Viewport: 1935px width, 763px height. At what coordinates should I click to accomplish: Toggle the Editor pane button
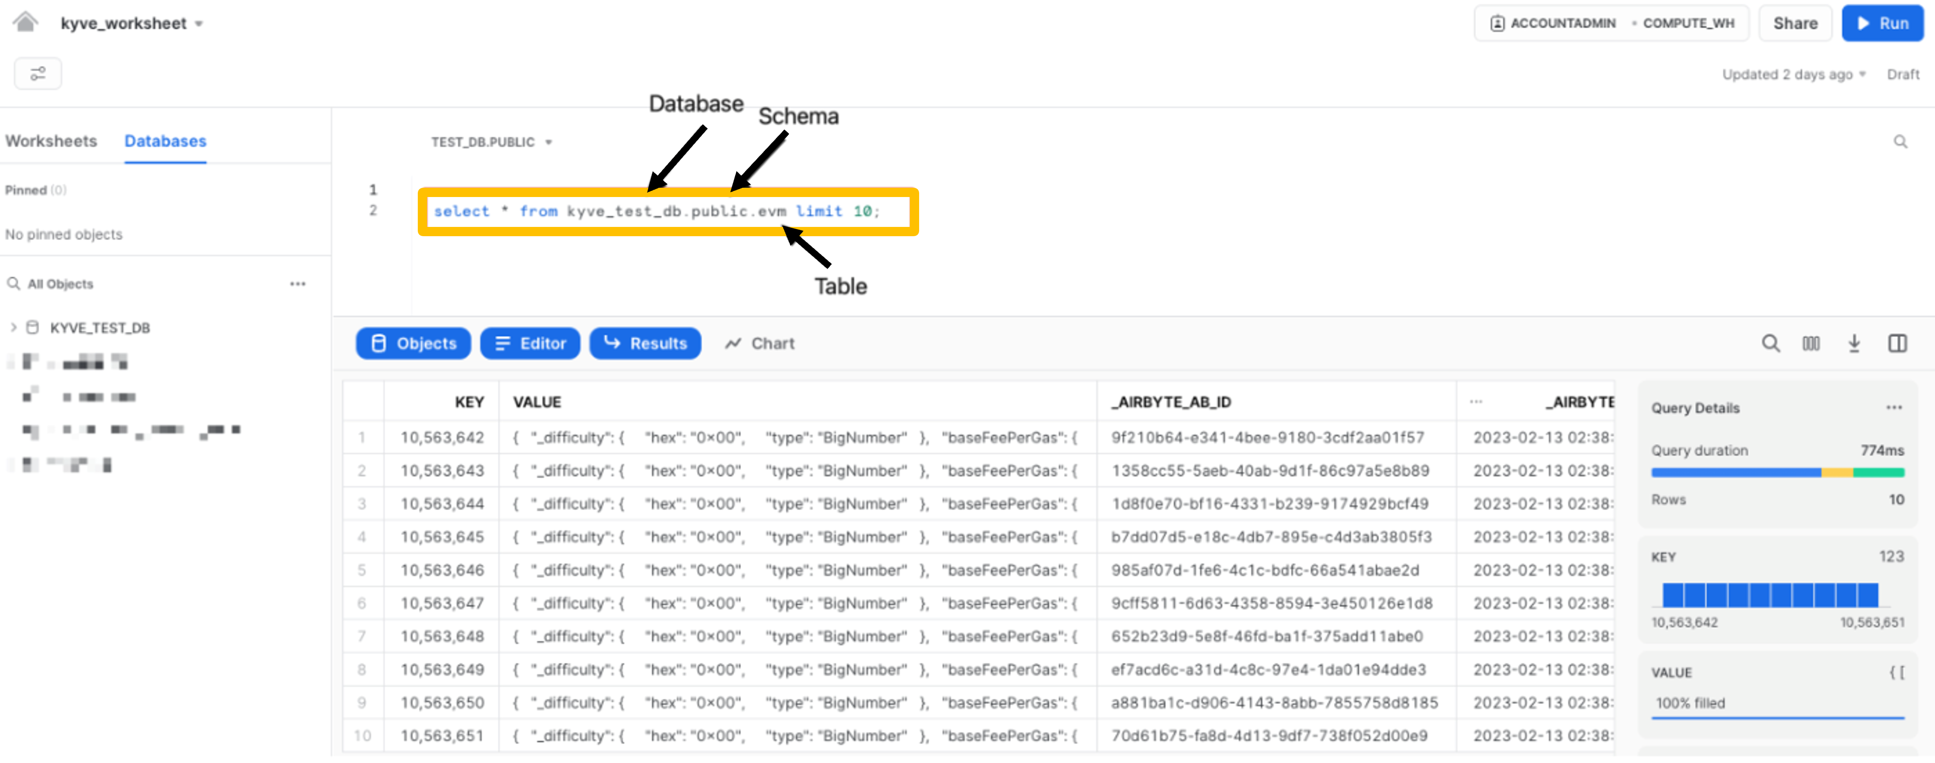click(529, 344)
